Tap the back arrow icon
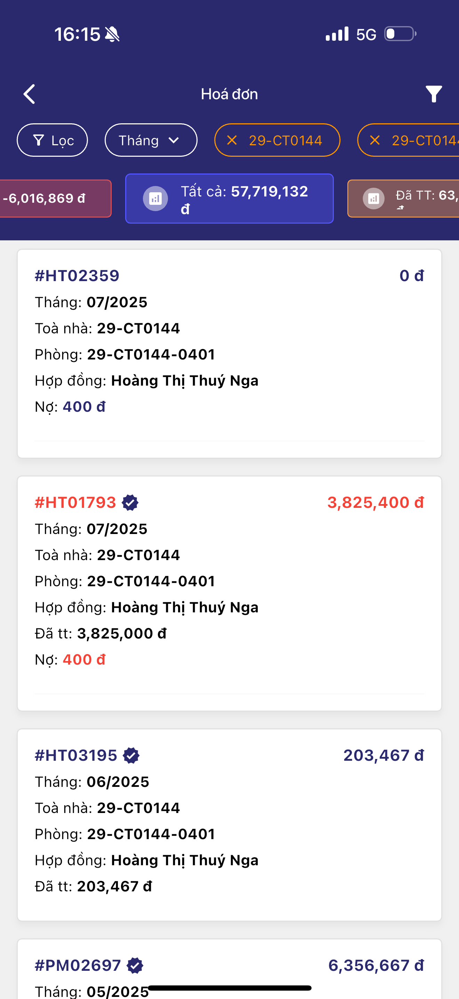Screen dimensions: 459x999 [30, 94]
